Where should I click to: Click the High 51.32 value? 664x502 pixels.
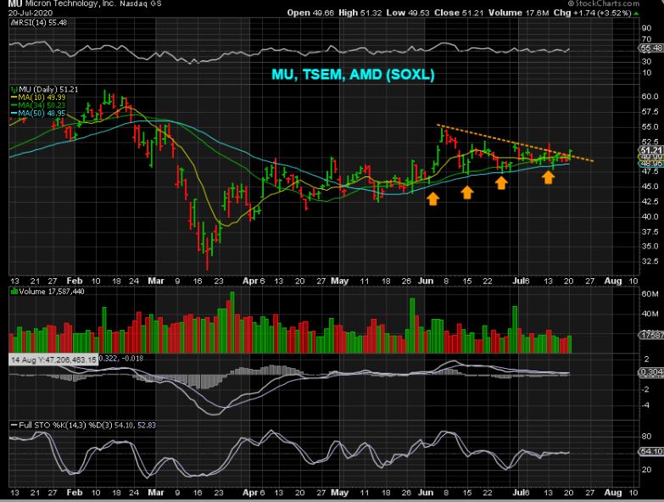pyautogui.click(x=360, y=13)
